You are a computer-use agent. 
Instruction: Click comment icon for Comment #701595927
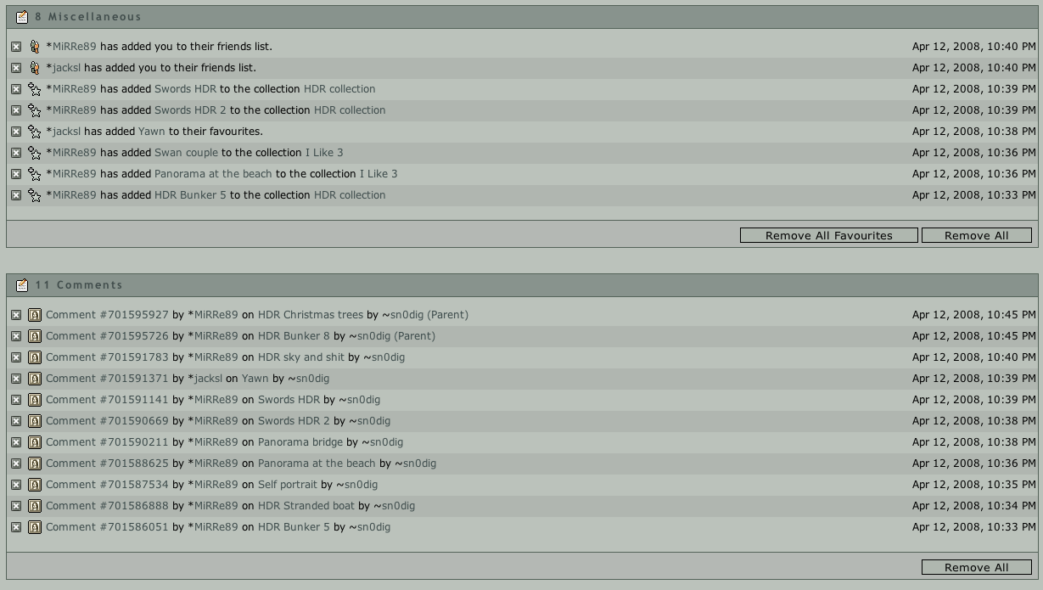[x=34, y=315]
